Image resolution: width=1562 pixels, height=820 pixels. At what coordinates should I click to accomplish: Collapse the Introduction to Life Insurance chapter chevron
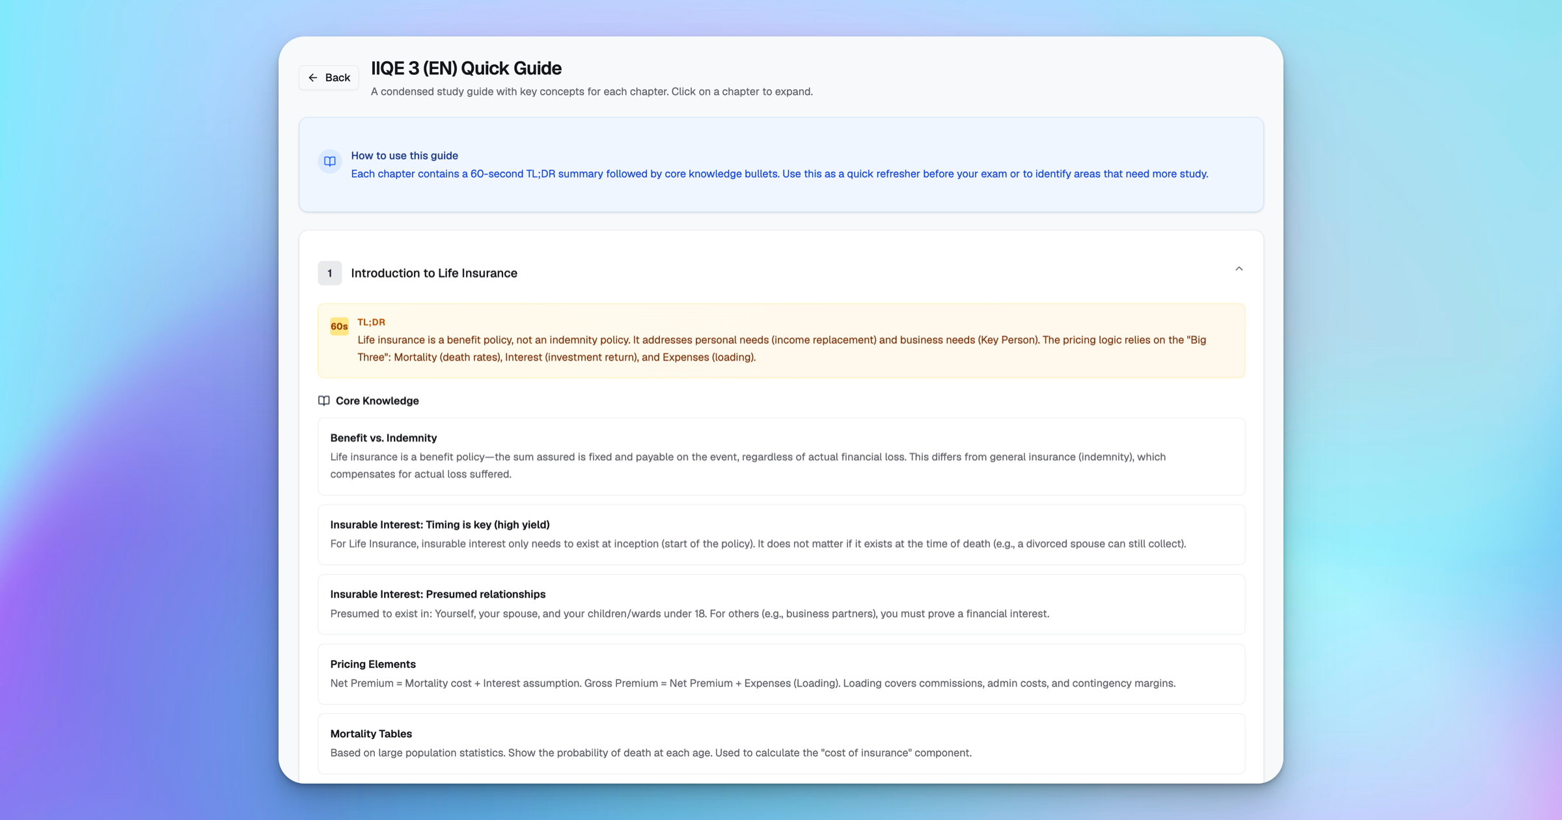(x=1239, y=269)
